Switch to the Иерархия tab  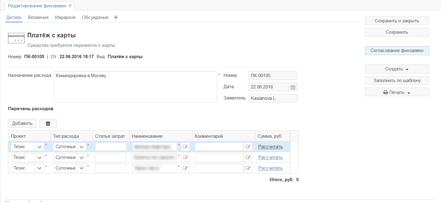point(65,17)
